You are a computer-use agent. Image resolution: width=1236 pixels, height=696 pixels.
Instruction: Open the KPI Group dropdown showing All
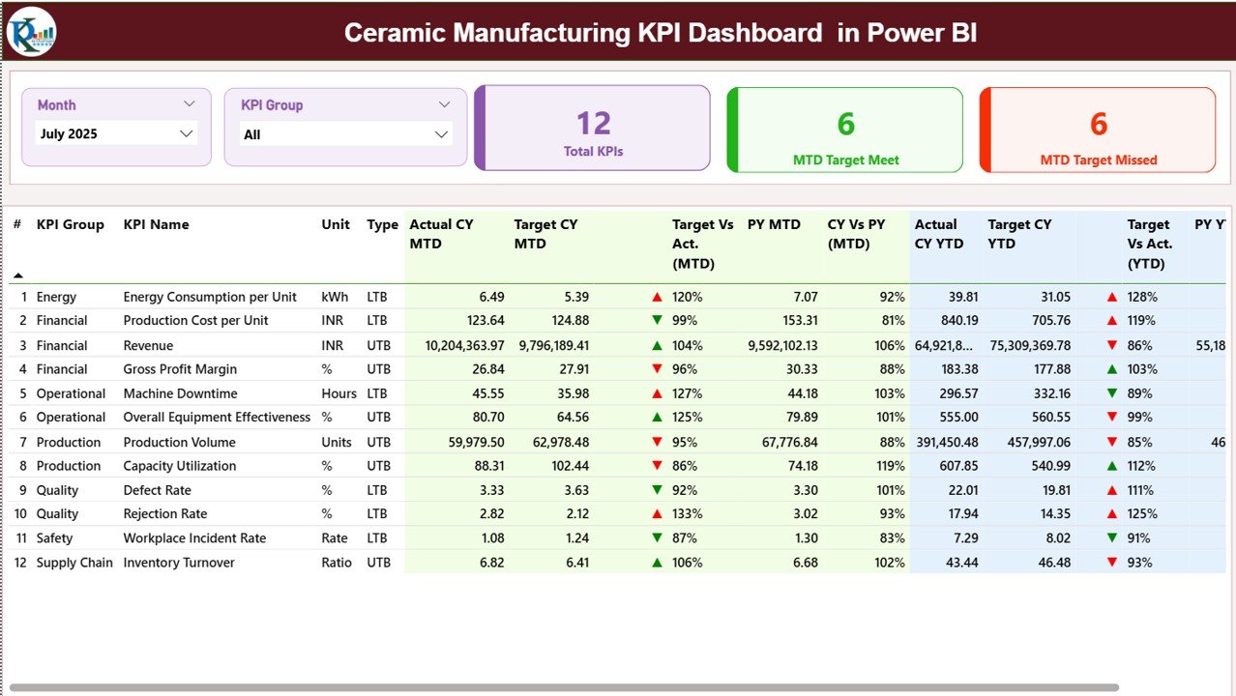click(345, 134)
